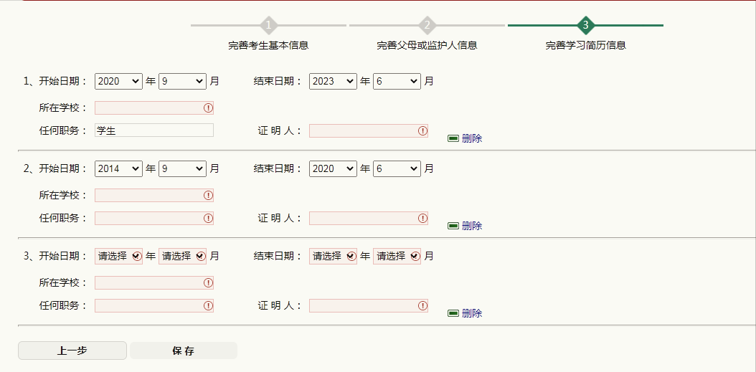
Task: Expand entry 2 start year dropdown showing 2014
Action: pyautogui.click(x=118, y=169)
